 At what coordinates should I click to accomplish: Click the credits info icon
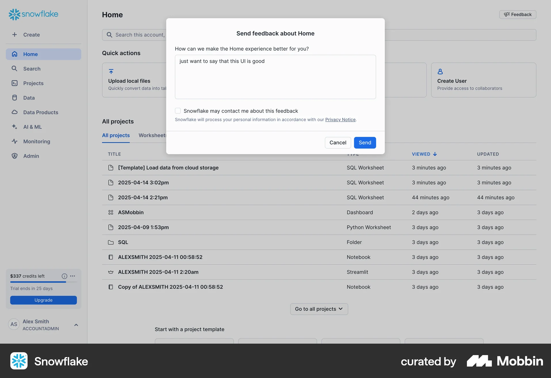pos(64,276)
